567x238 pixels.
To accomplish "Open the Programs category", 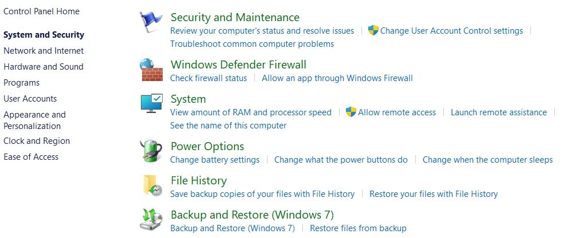I will [x=22, y=83].
